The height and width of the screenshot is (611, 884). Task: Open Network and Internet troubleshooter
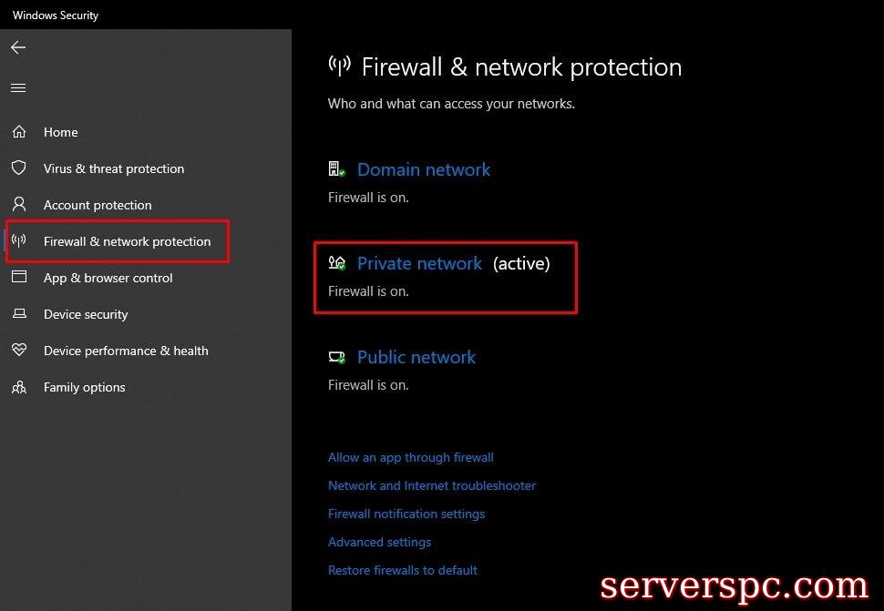[x=432, y=485]
